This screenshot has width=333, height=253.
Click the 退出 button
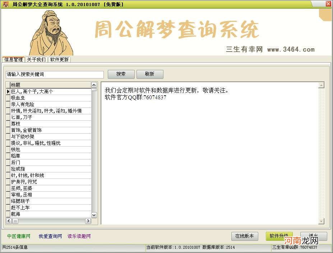coord(314,236)
